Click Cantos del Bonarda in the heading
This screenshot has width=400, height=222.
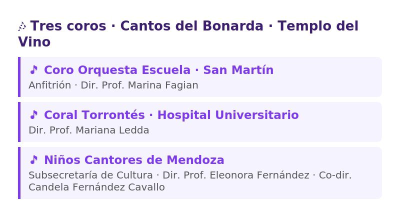point(191,26)
